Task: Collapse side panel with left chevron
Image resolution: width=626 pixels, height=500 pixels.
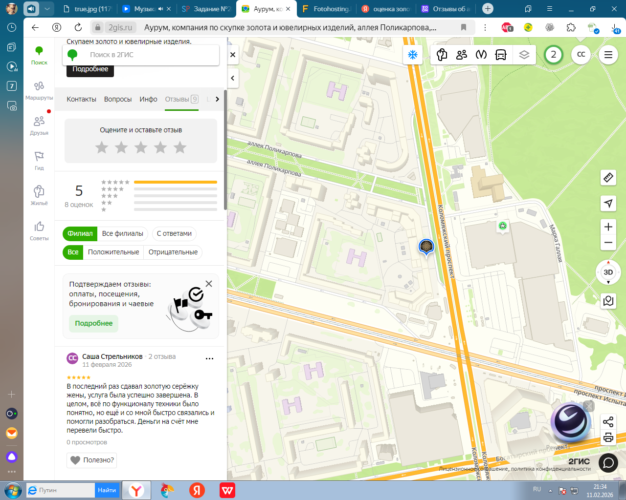Action: pos(233,78)
